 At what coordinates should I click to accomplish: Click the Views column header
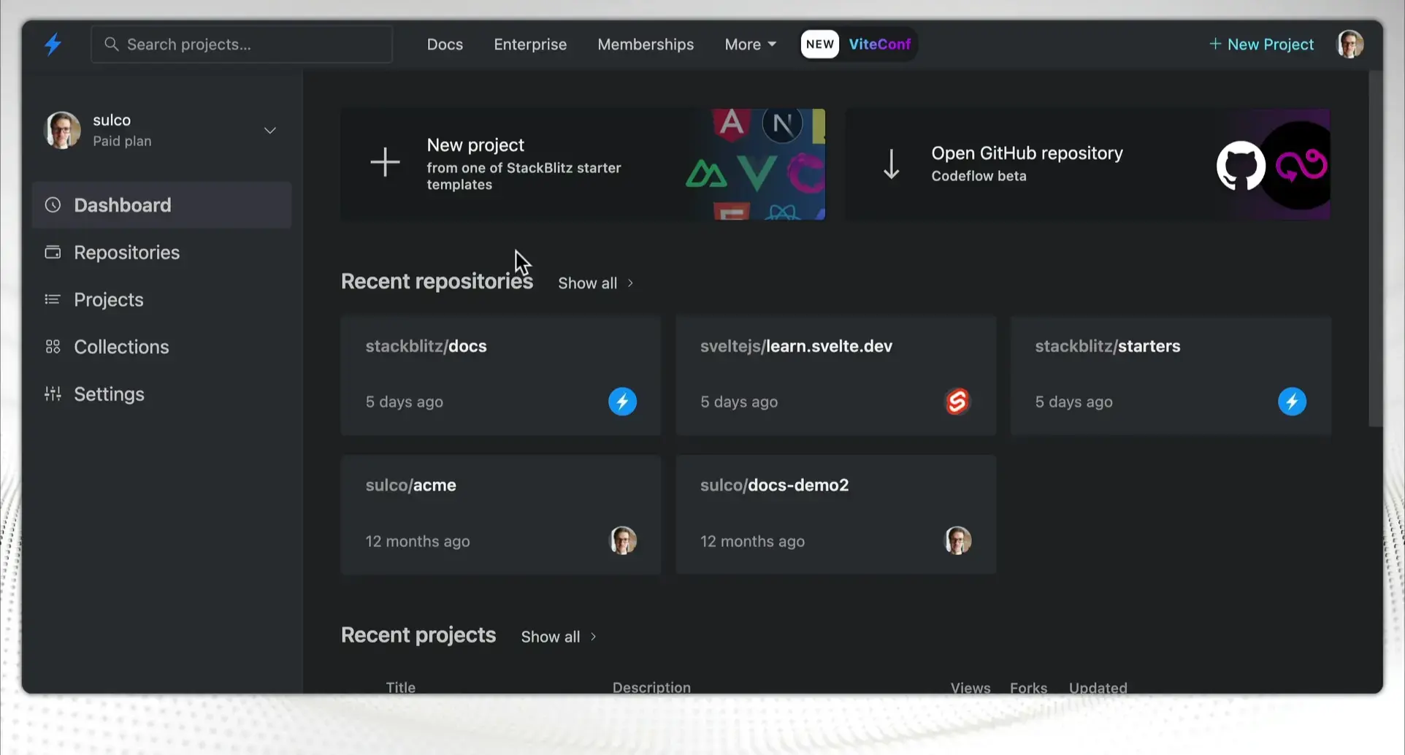click(971, 687)
